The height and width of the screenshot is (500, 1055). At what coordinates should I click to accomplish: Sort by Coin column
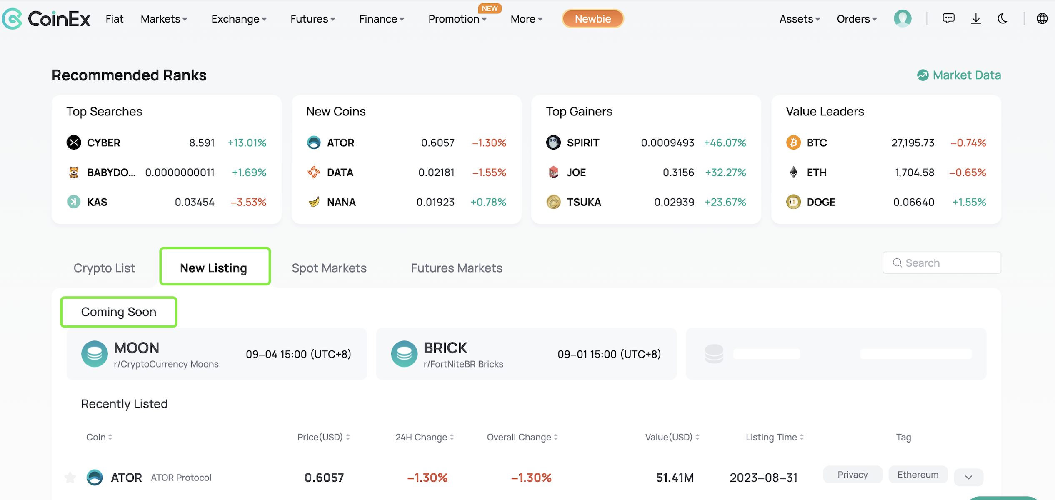click(99, 437)
